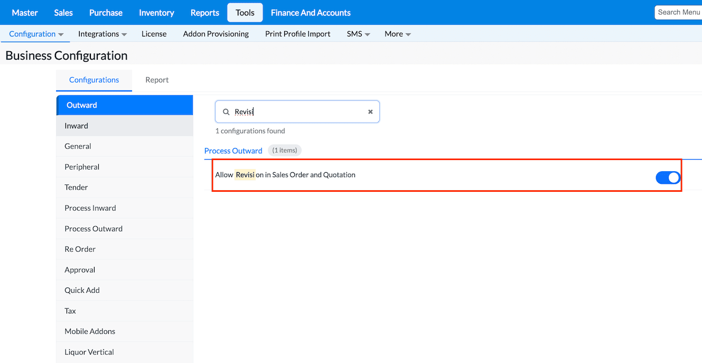Open the Finance And Accounts menu
702x363 pixels.
click(x=311, y=12)
